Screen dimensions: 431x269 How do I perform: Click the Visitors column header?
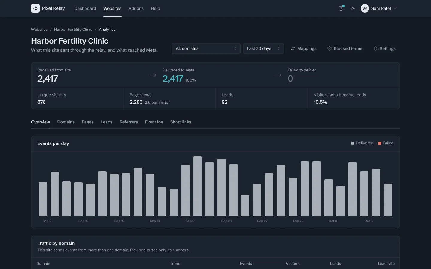tap(293, 263)
